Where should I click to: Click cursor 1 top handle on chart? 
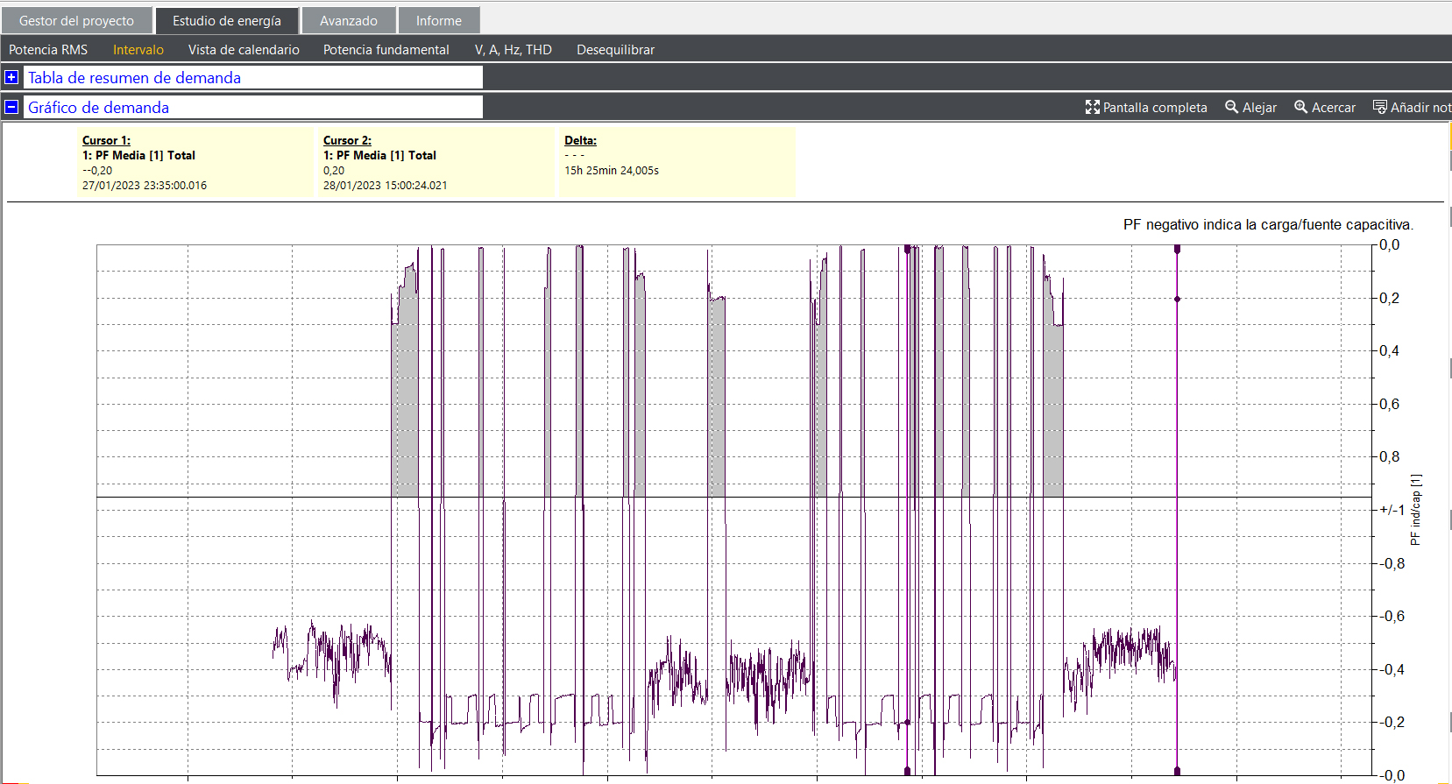click(908, 250)
